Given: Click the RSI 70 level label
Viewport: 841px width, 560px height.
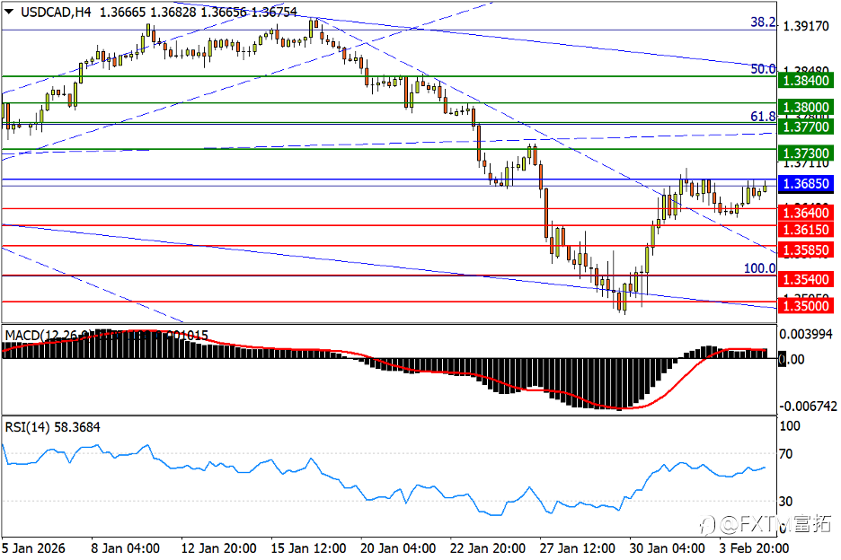Looking at the screenshot, I should (x=786, y=454).
